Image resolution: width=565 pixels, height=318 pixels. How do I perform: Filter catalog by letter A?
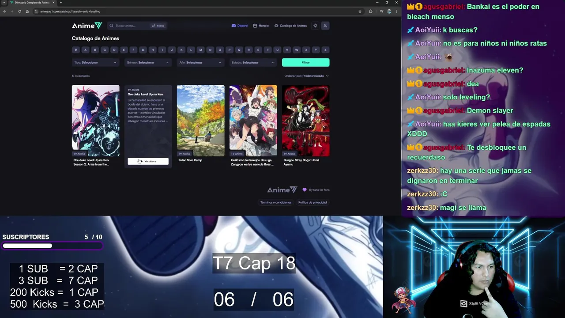[x=85, y=50]
